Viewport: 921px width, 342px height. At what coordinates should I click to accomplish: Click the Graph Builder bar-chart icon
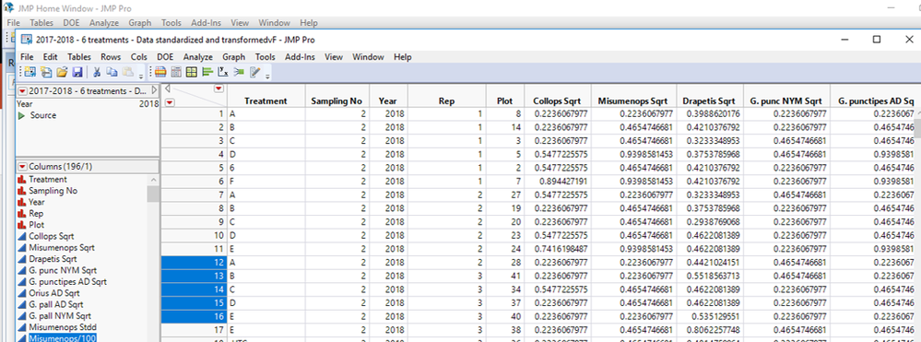(192, 72)
